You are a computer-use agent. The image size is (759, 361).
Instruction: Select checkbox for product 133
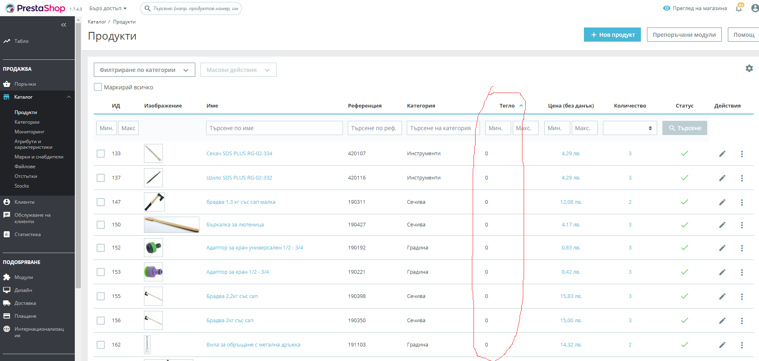pyautogui.click(x=101, y=154)
